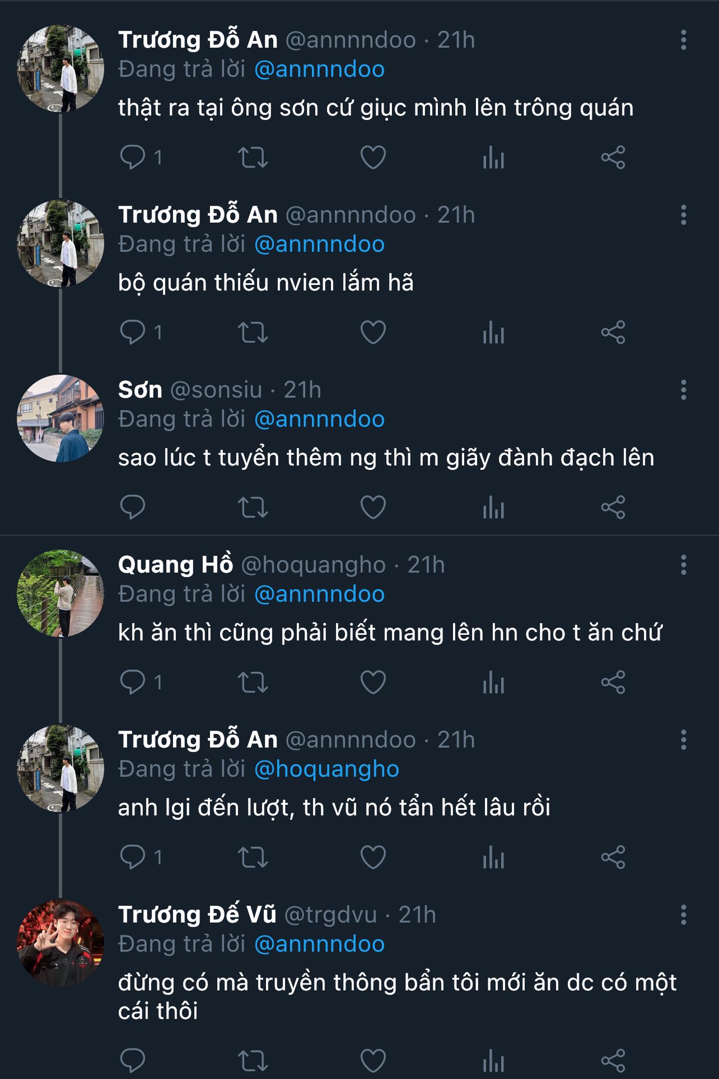This screenshot has width=719, height=1079.
Task: View analytics of 'anh lgi đến lượt' tweet
Action: pos(493,857)
